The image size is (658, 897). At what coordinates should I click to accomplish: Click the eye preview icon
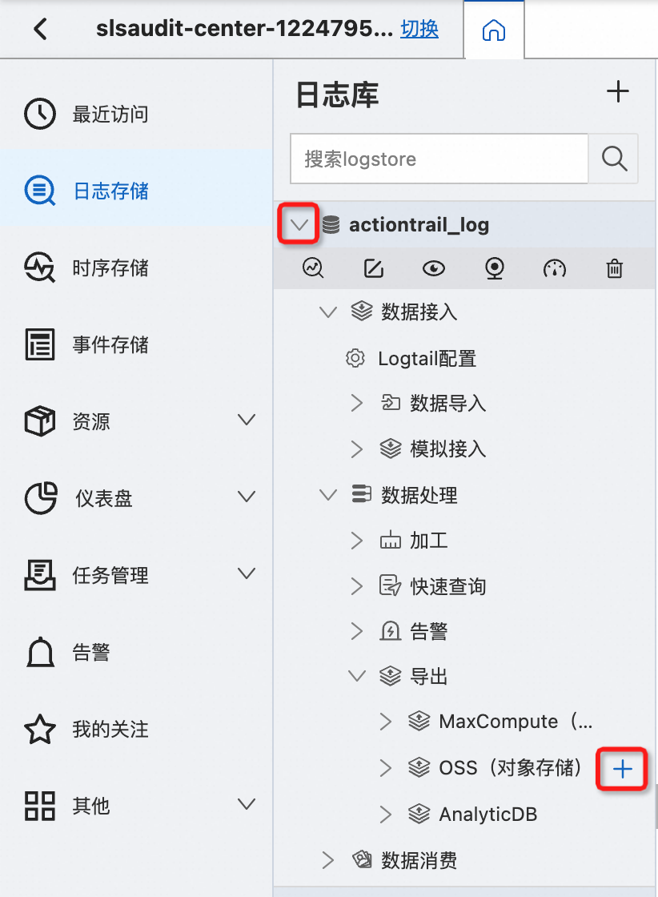tap(434, 267)
